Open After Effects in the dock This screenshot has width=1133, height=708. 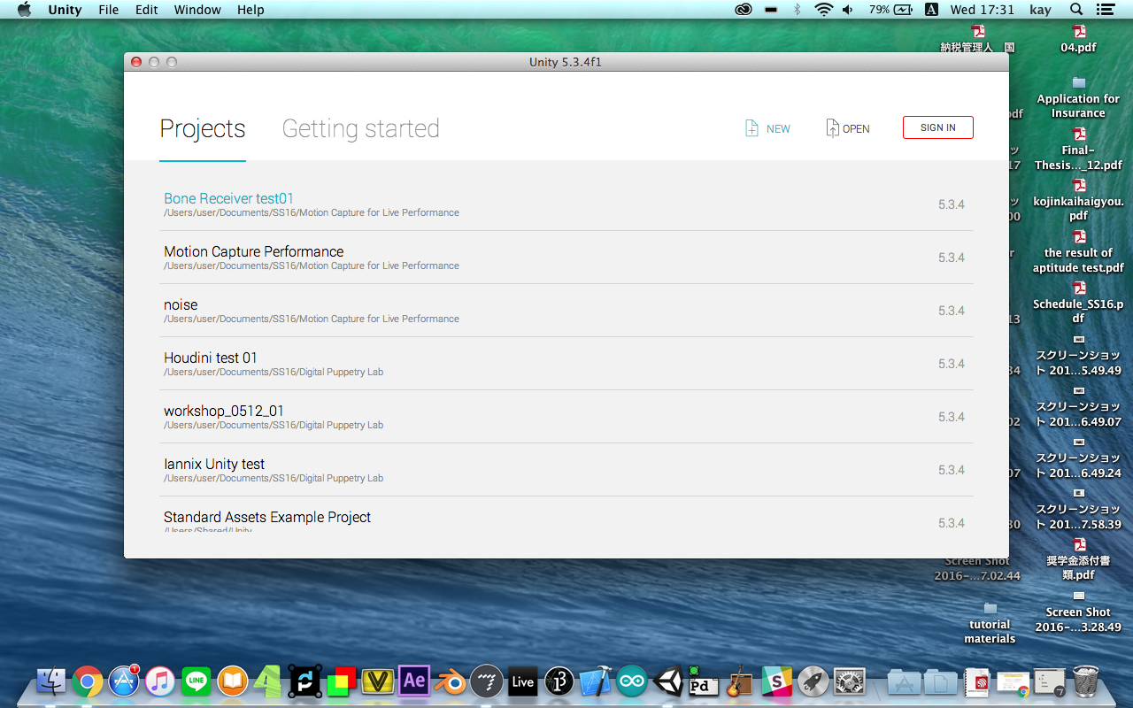click(414, 681)
